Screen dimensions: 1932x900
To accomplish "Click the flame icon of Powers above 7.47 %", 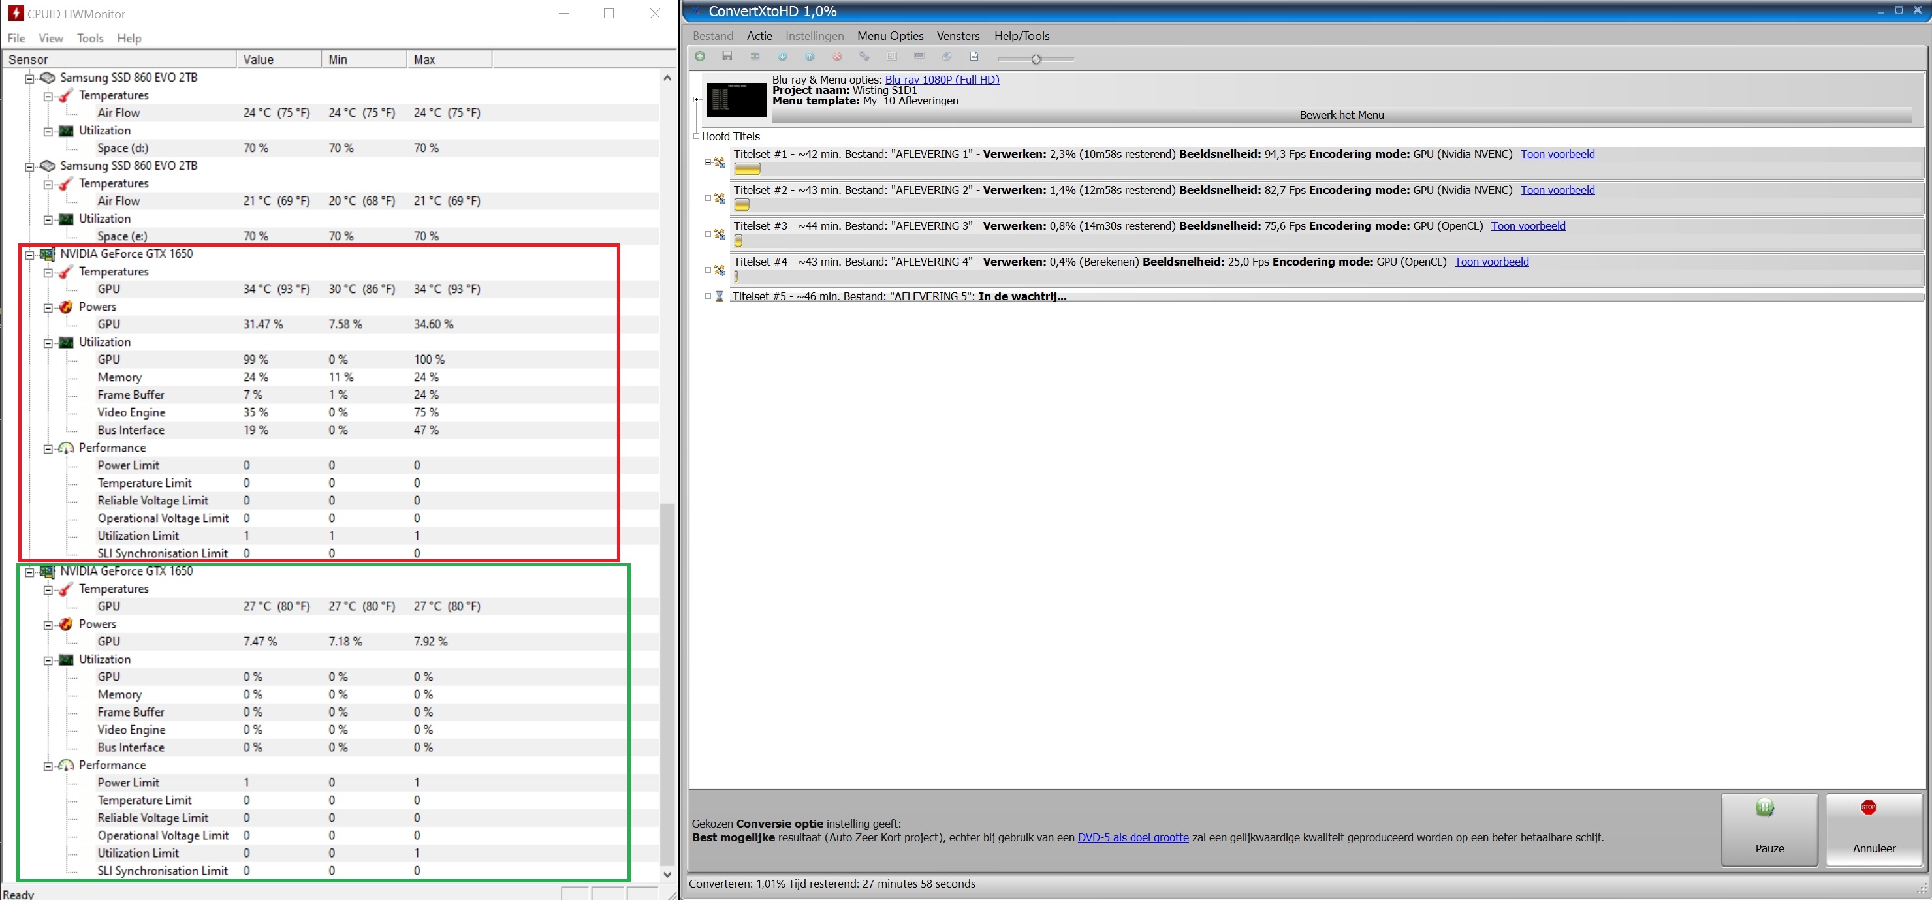I will point(66,624).
